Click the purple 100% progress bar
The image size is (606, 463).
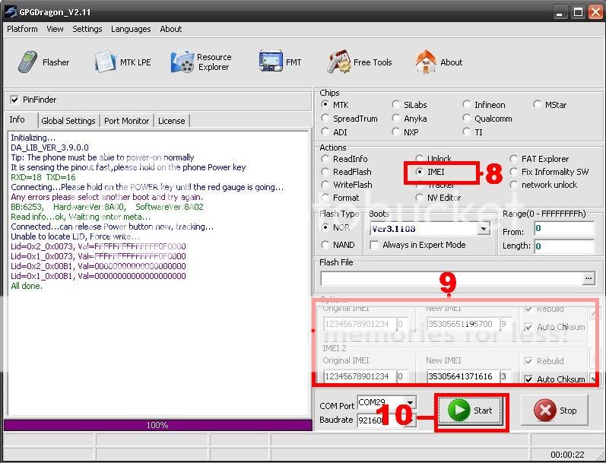(157, 425)
